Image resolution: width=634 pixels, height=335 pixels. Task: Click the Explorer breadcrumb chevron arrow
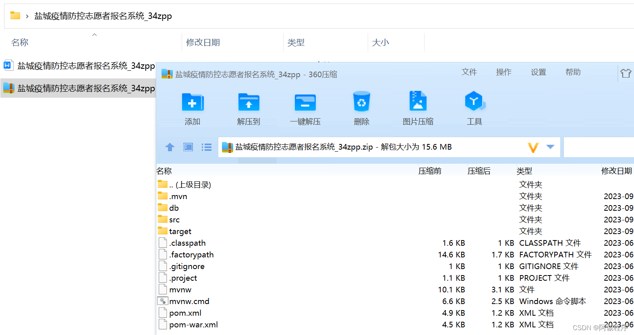click(27, 16)
